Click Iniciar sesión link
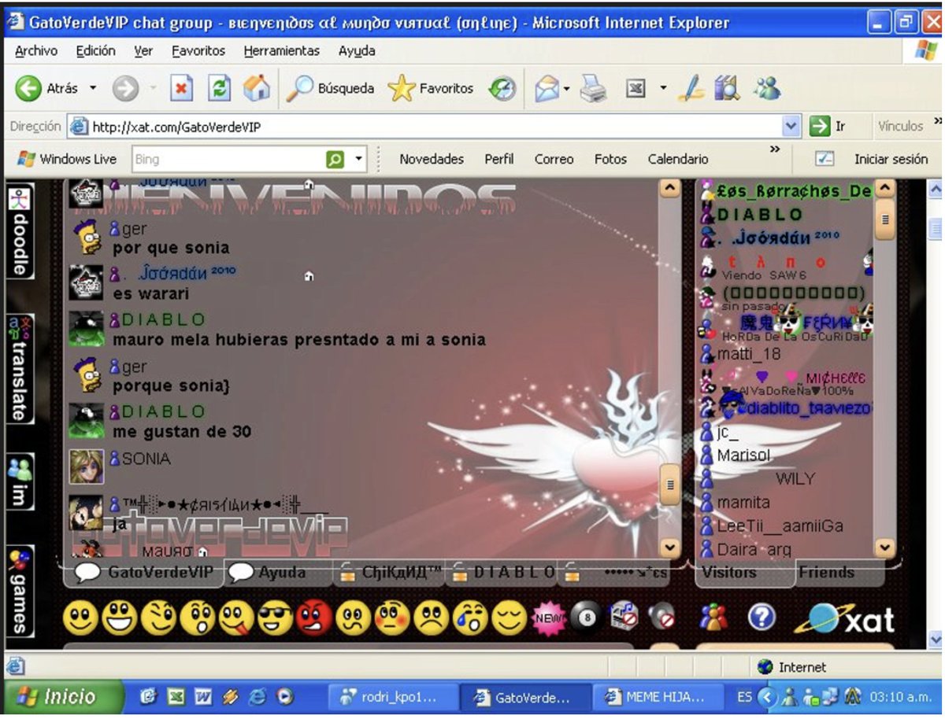 pos(891,159)
